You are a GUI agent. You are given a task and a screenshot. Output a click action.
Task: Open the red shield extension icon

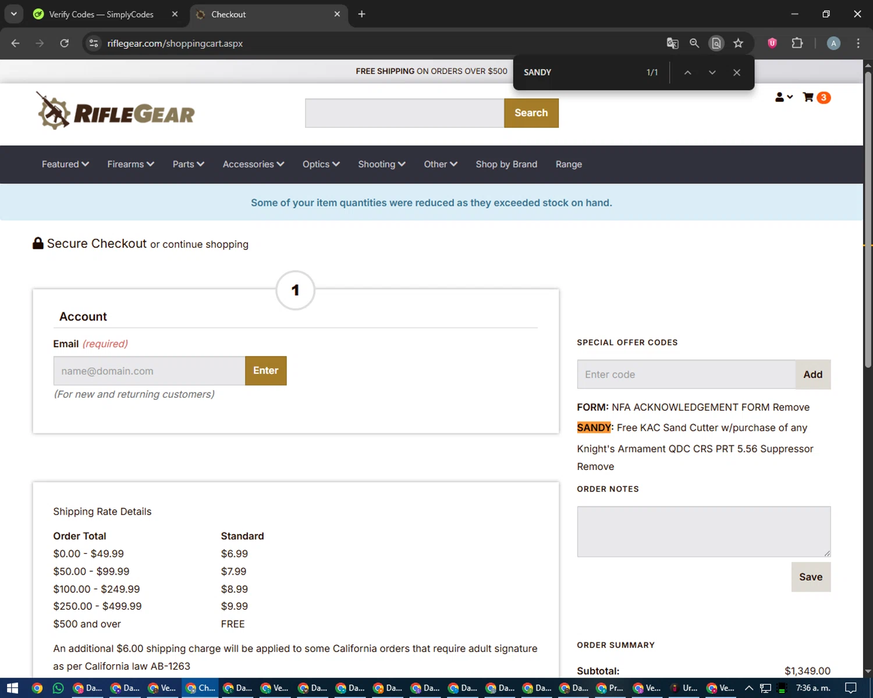[772, 43]
